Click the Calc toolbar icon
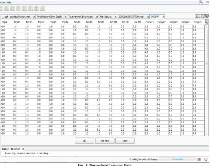This screenshot has height=166, width=210. pyautogui.click(x=36, y=9)
